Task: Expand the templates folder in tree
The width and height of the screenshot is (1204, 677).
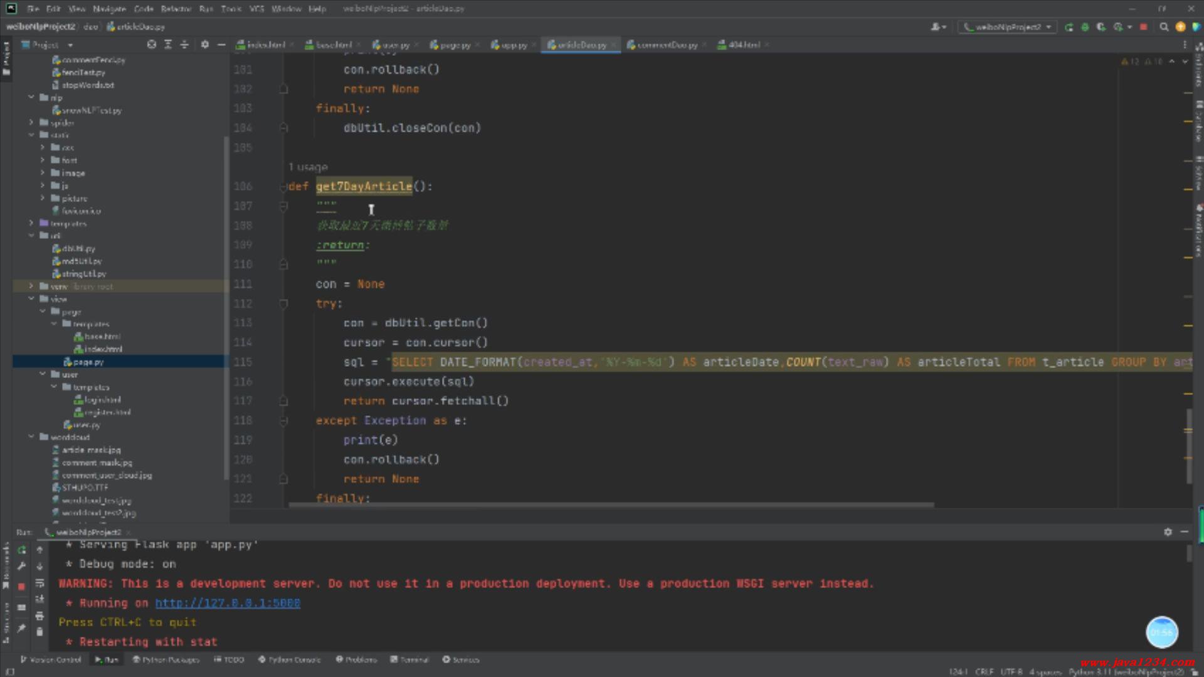Action: [x=31, y=223]
